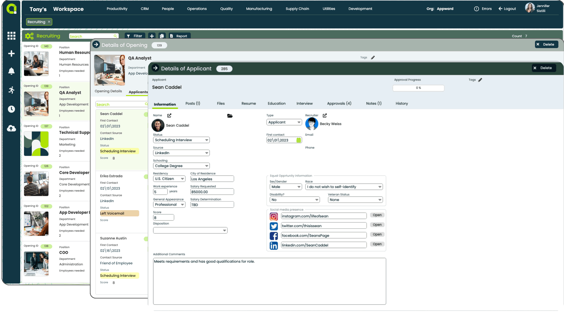Click the Technical Support opening thumbnail
Image resolution: width=564 pixels, height=317 pixels.
coord(36,144)
